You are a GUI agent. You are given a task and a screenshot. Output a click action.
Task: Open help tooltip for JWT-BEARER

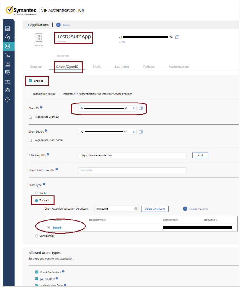pos(57,278)
